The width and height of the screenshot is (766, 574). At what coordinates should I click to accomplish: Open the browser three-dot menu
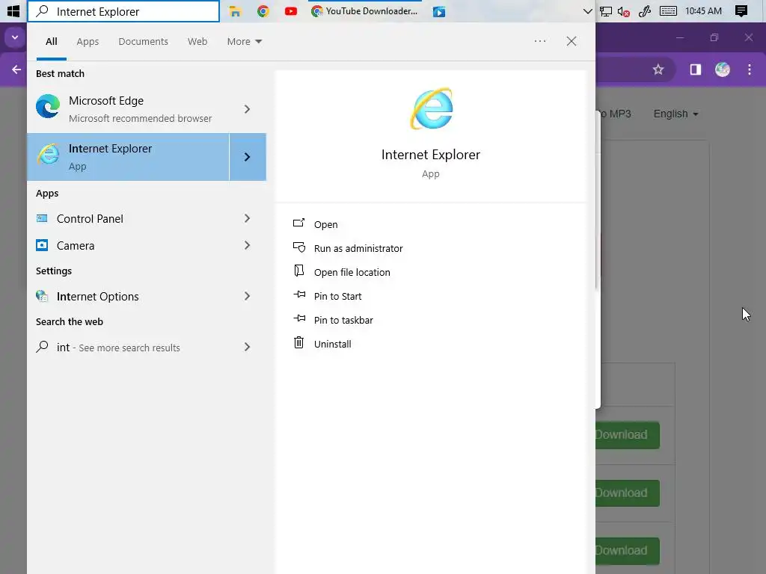(750, 70)
